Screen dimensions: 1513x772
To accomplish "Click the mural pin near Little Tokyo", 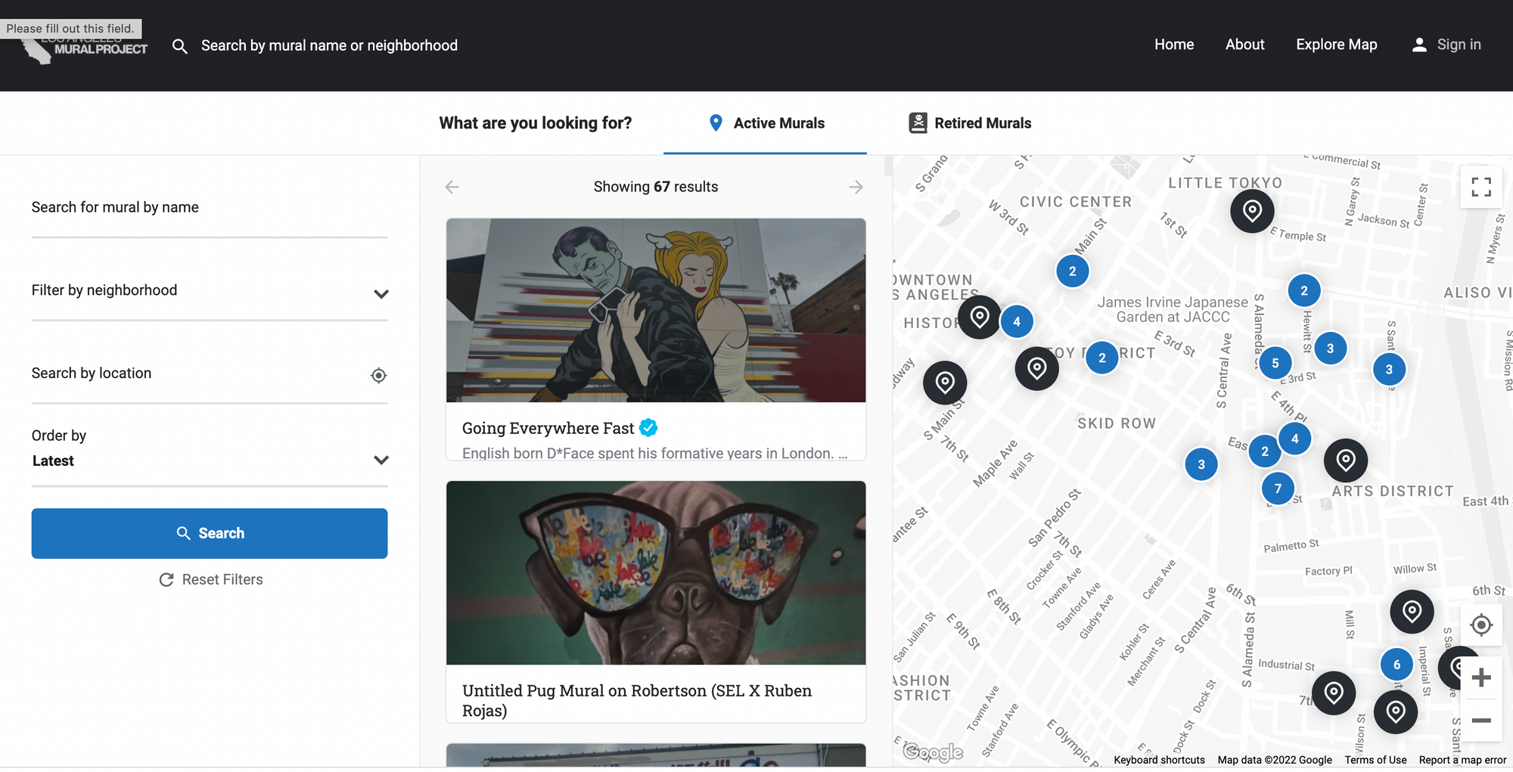I will (1252, 211).
